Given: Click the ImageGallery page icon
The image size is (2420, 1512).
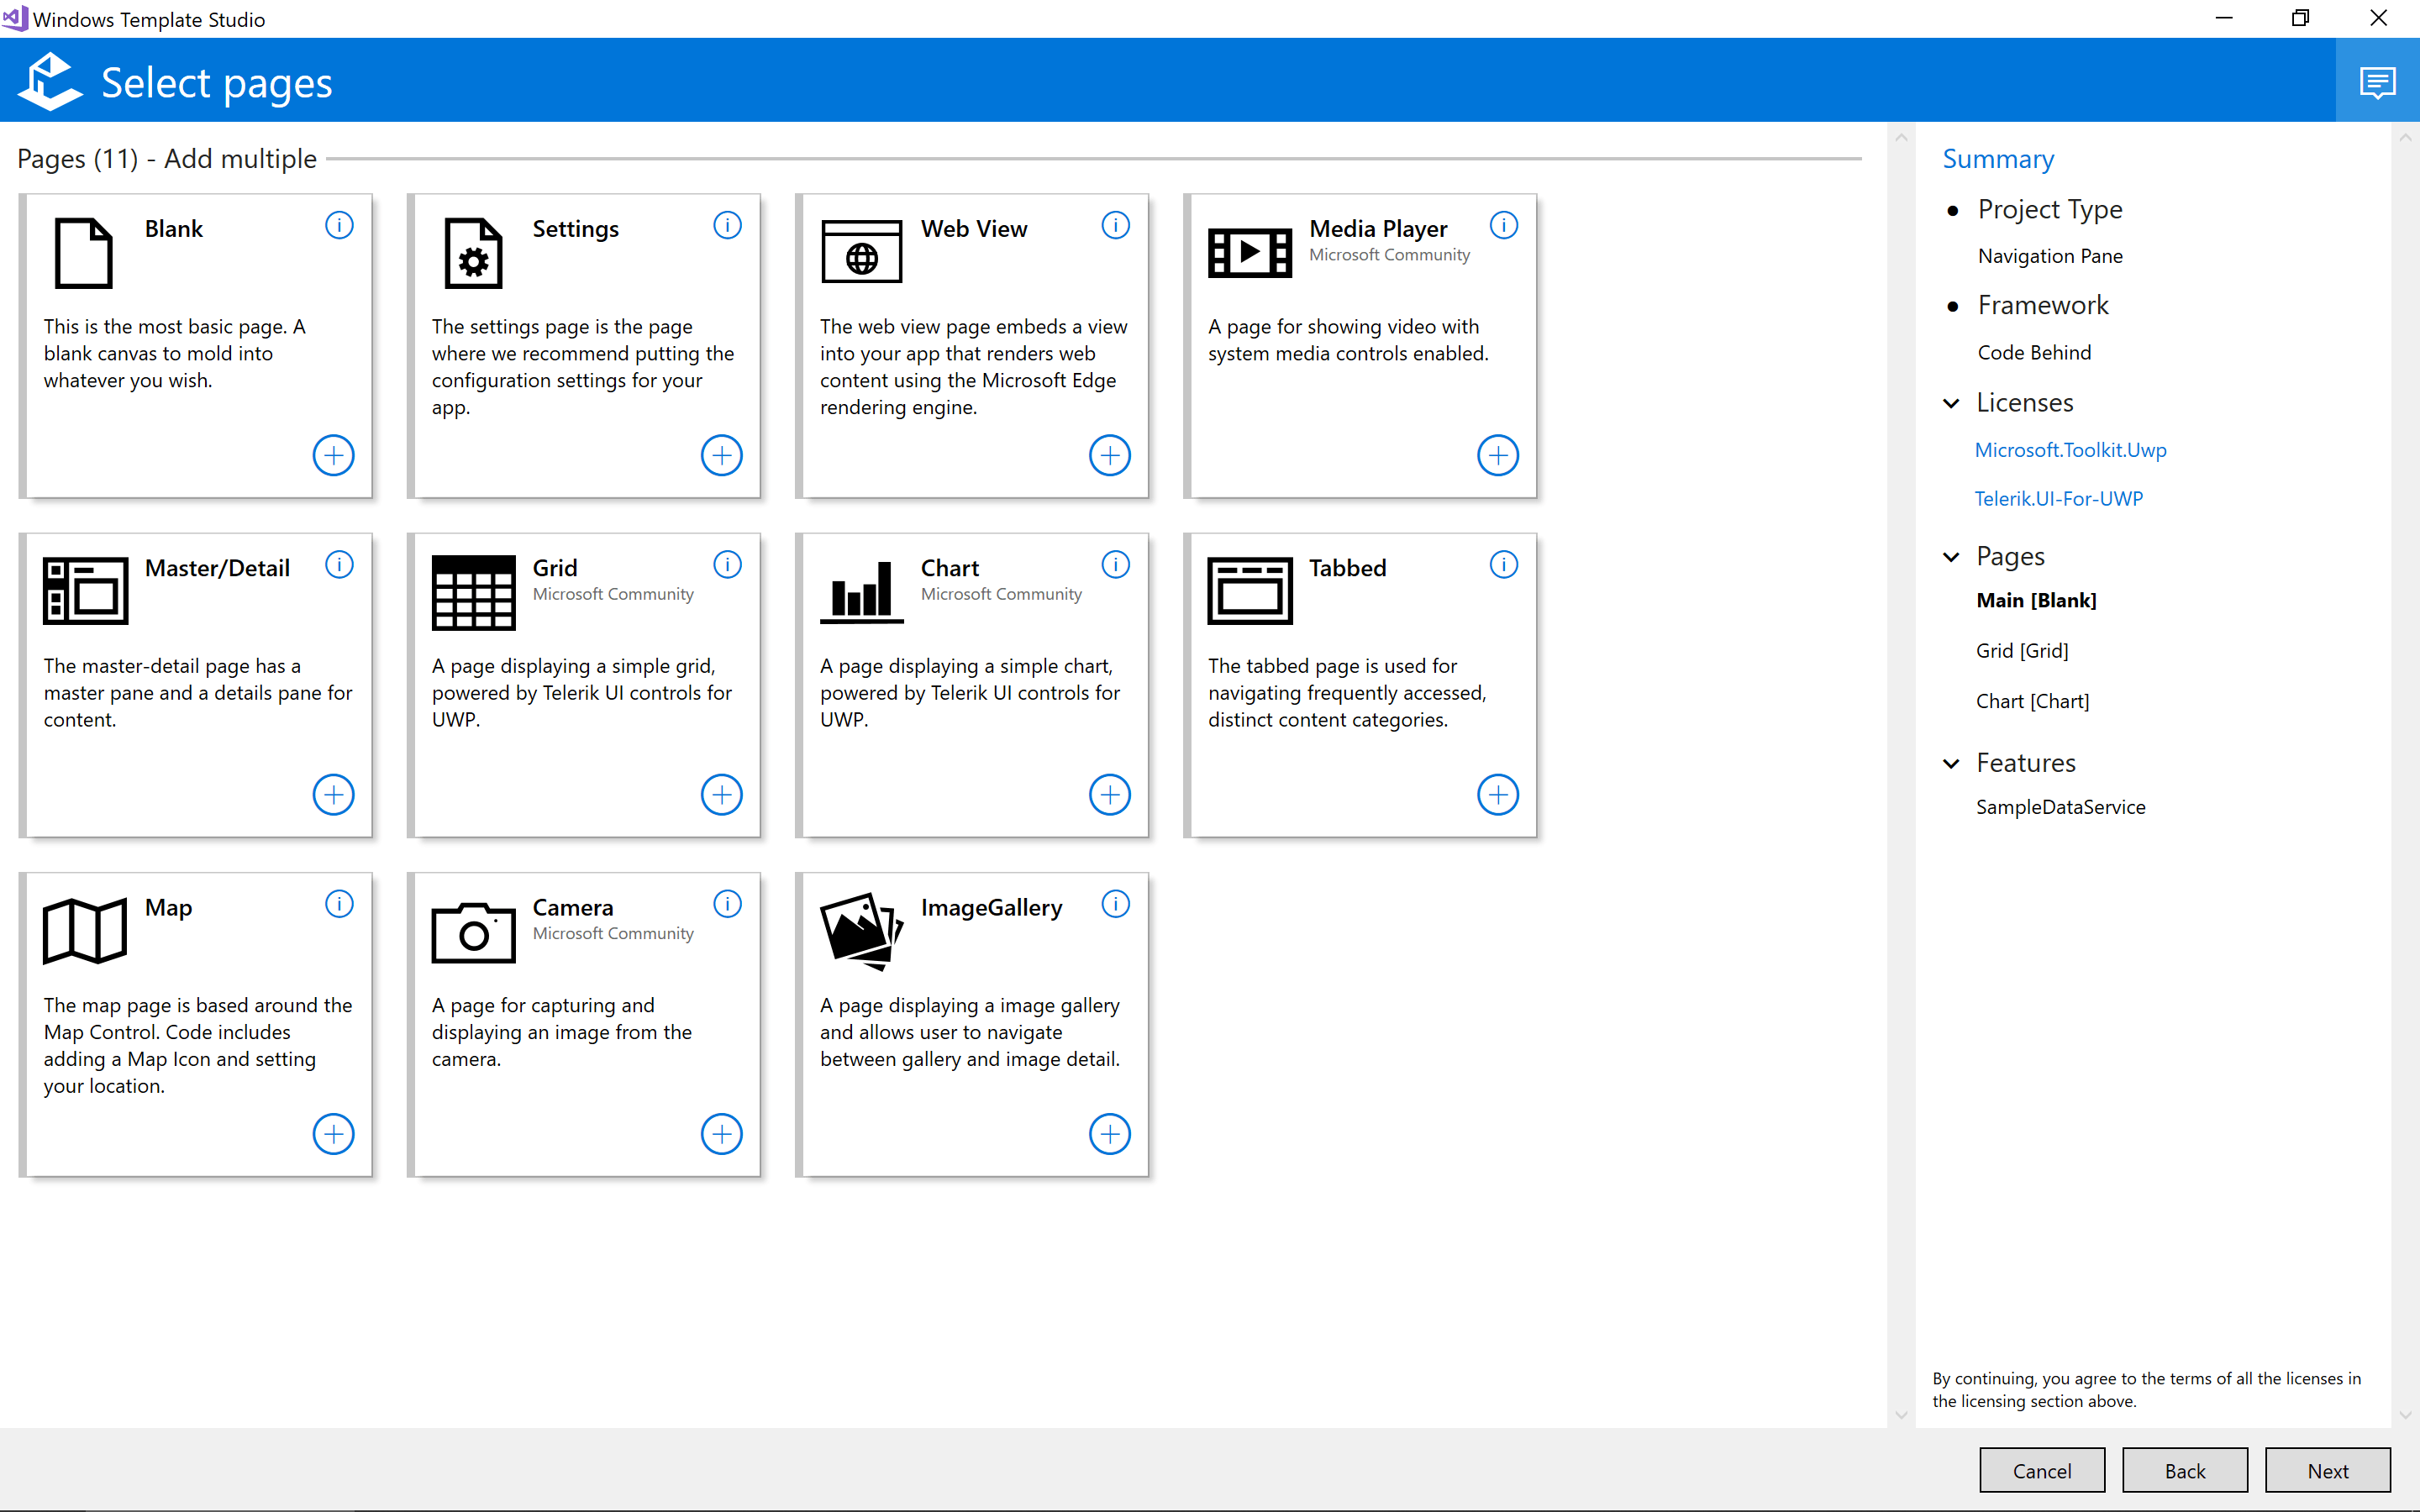Looking at the screenshot, I should 859,930.
